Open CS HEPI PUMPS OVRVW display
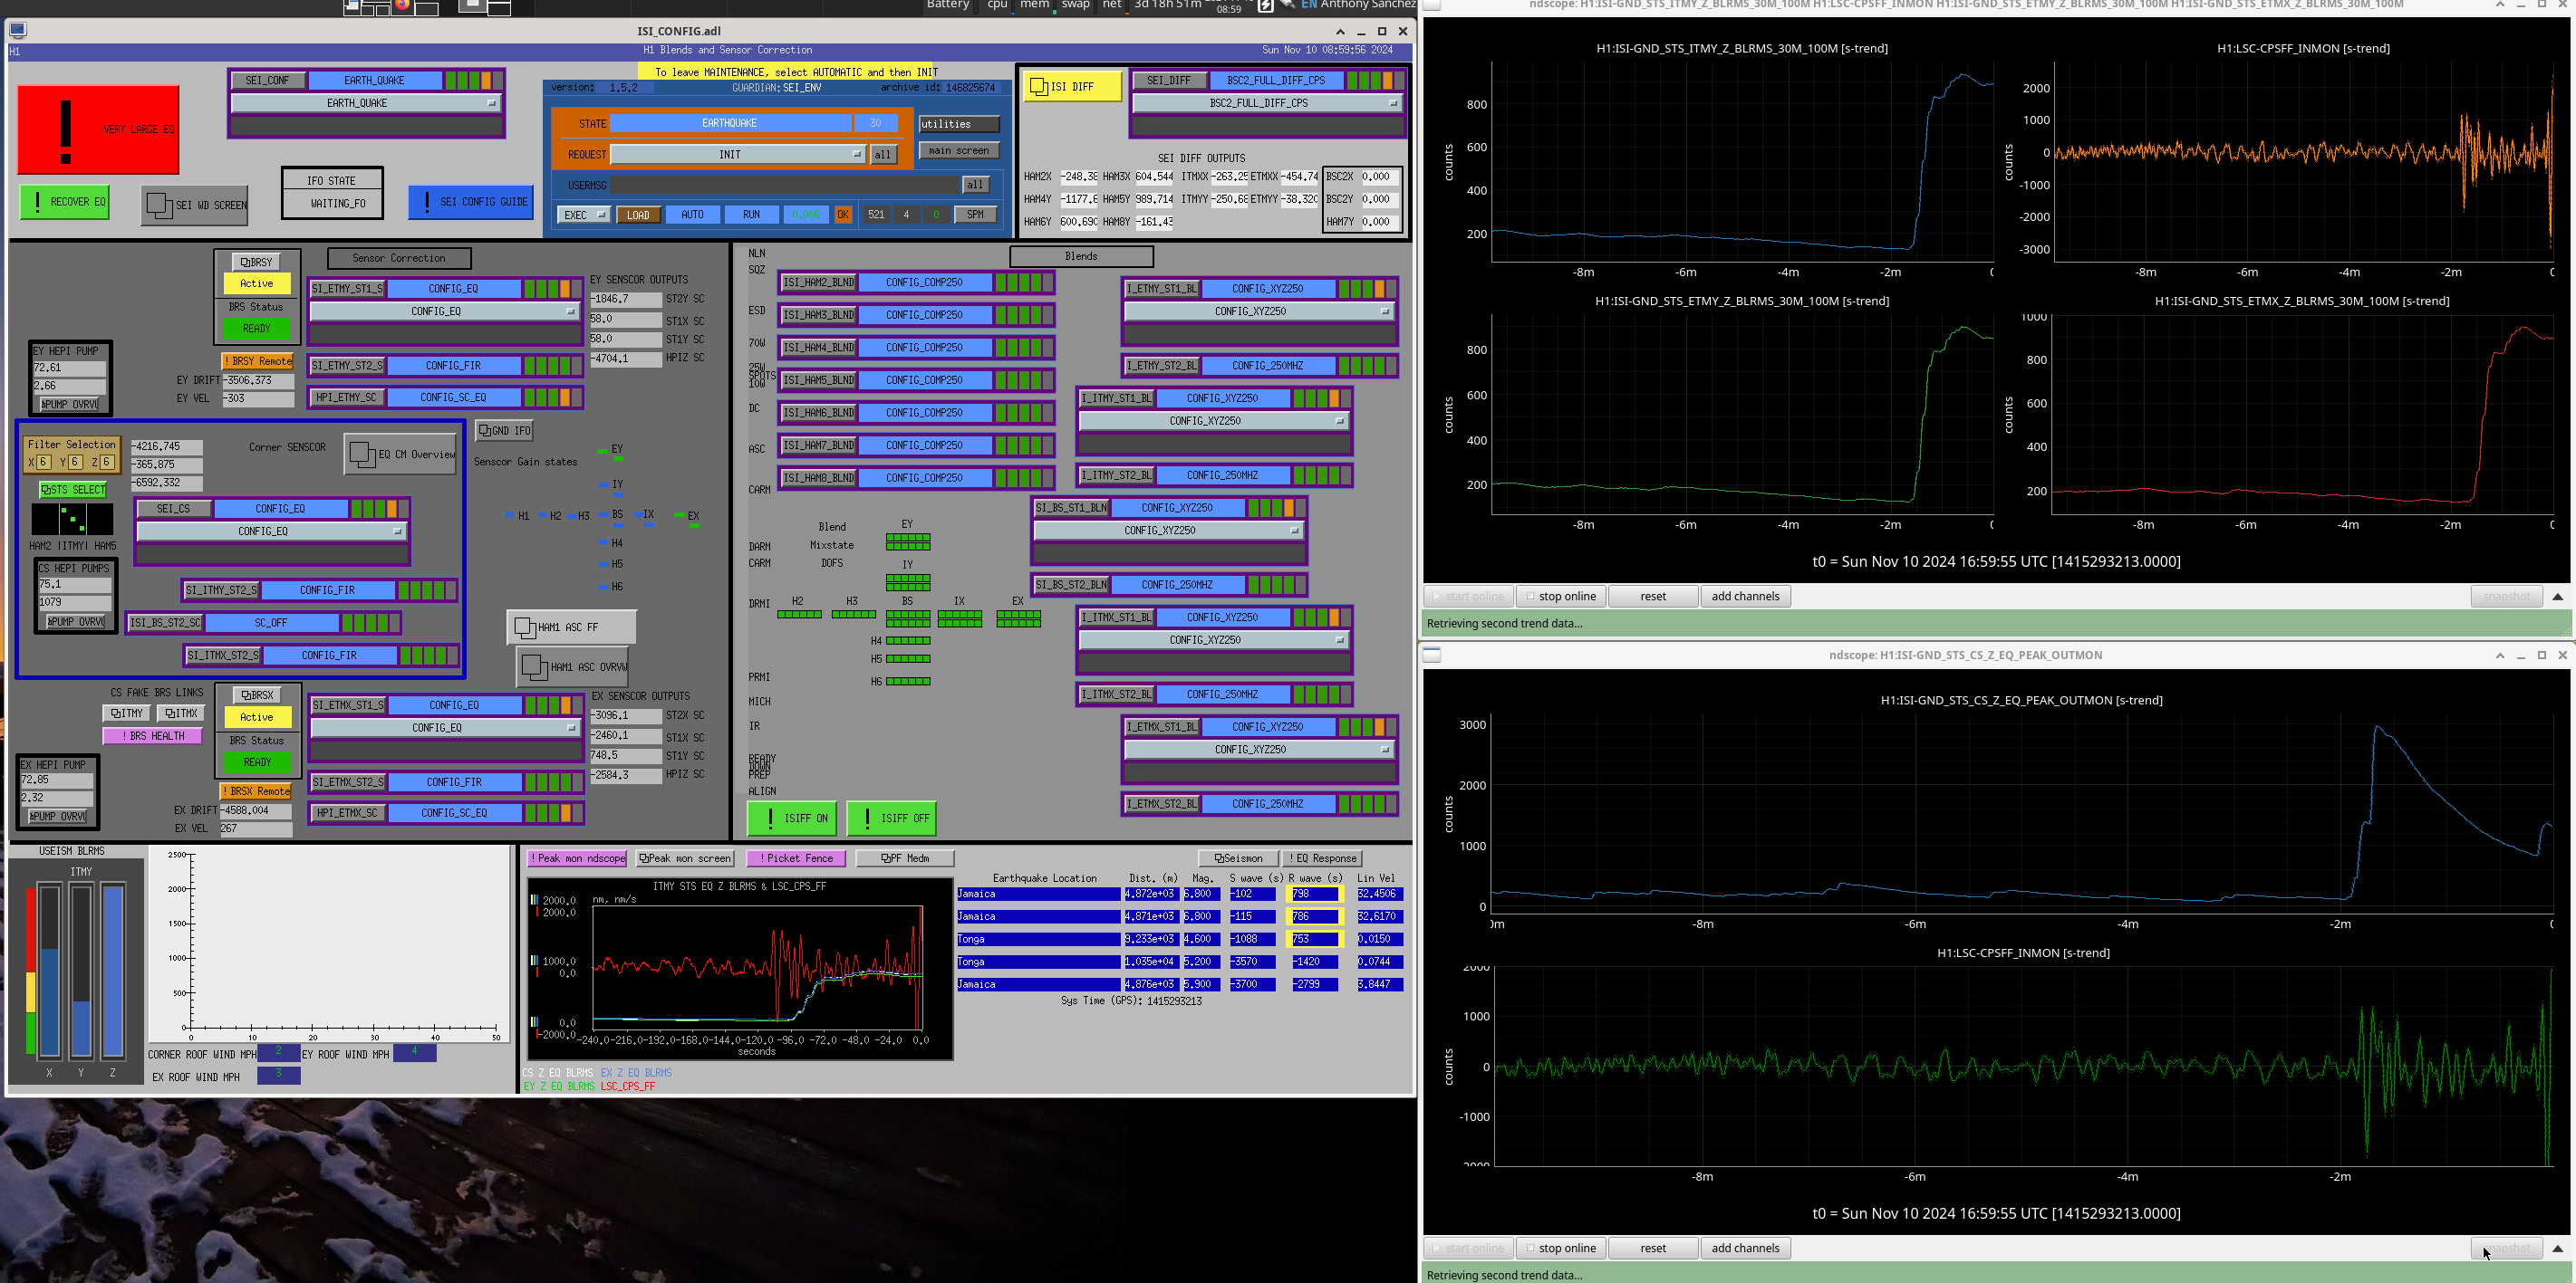2576x1283 pixels. 75,621
